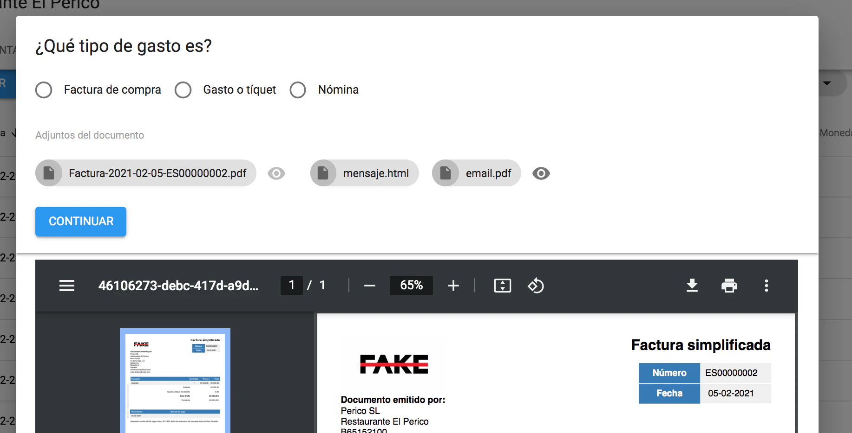Select the page 1 thumbnail in sidebar
Image resolution: width=852 pixels, height=433 pixels.
tap(175, 380)
